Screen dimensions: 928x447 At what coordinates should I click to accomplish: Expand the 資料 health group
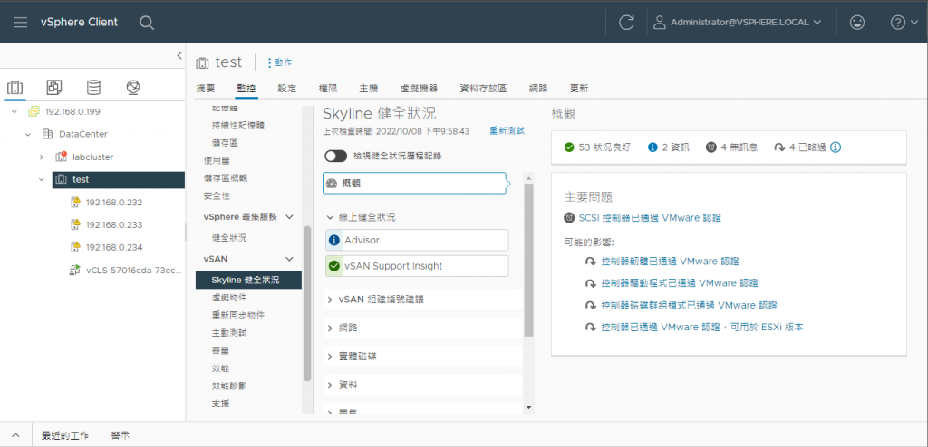(x=330, y=385)
